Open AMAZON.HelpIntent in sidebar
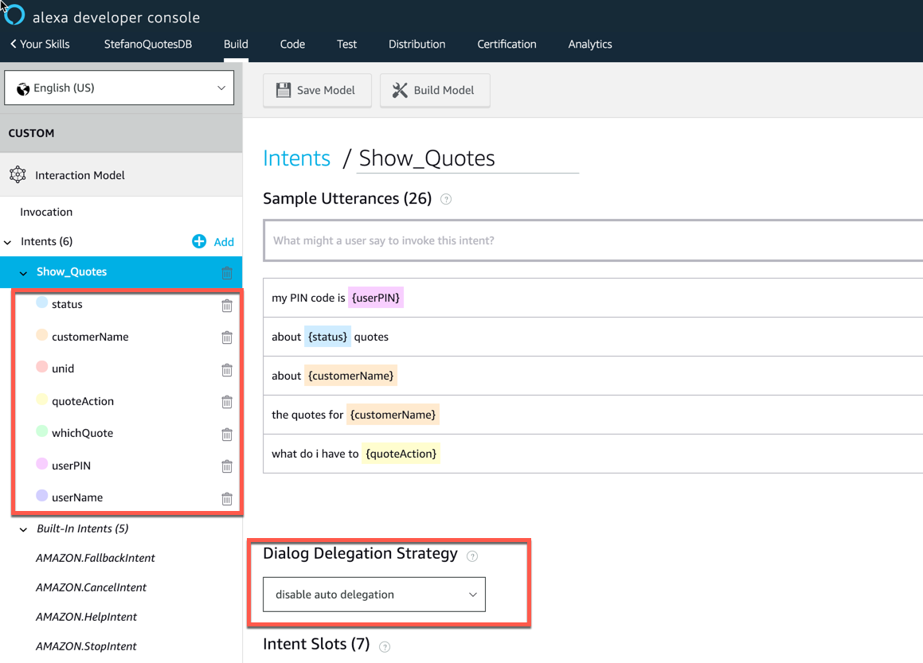This screenshot has height=663, width=923. pos(86,617)
